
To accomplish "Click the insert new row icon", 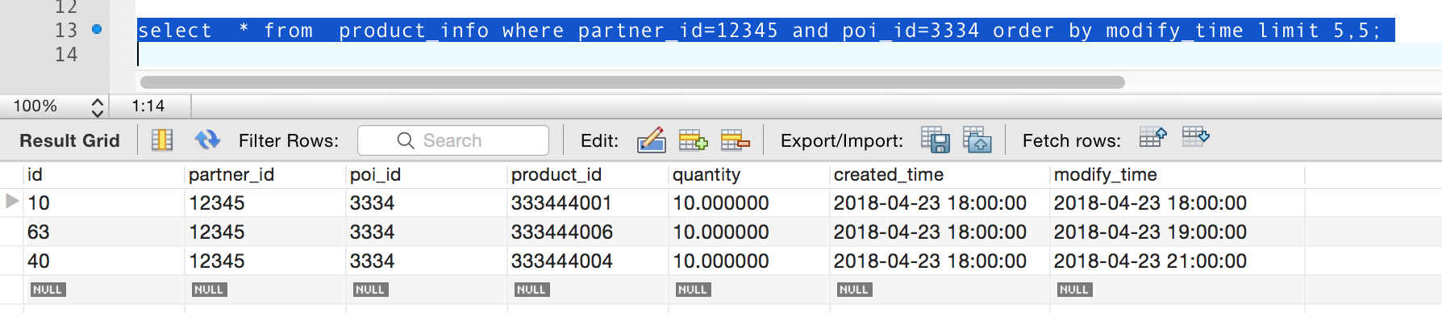I will [x=693, y=140].
